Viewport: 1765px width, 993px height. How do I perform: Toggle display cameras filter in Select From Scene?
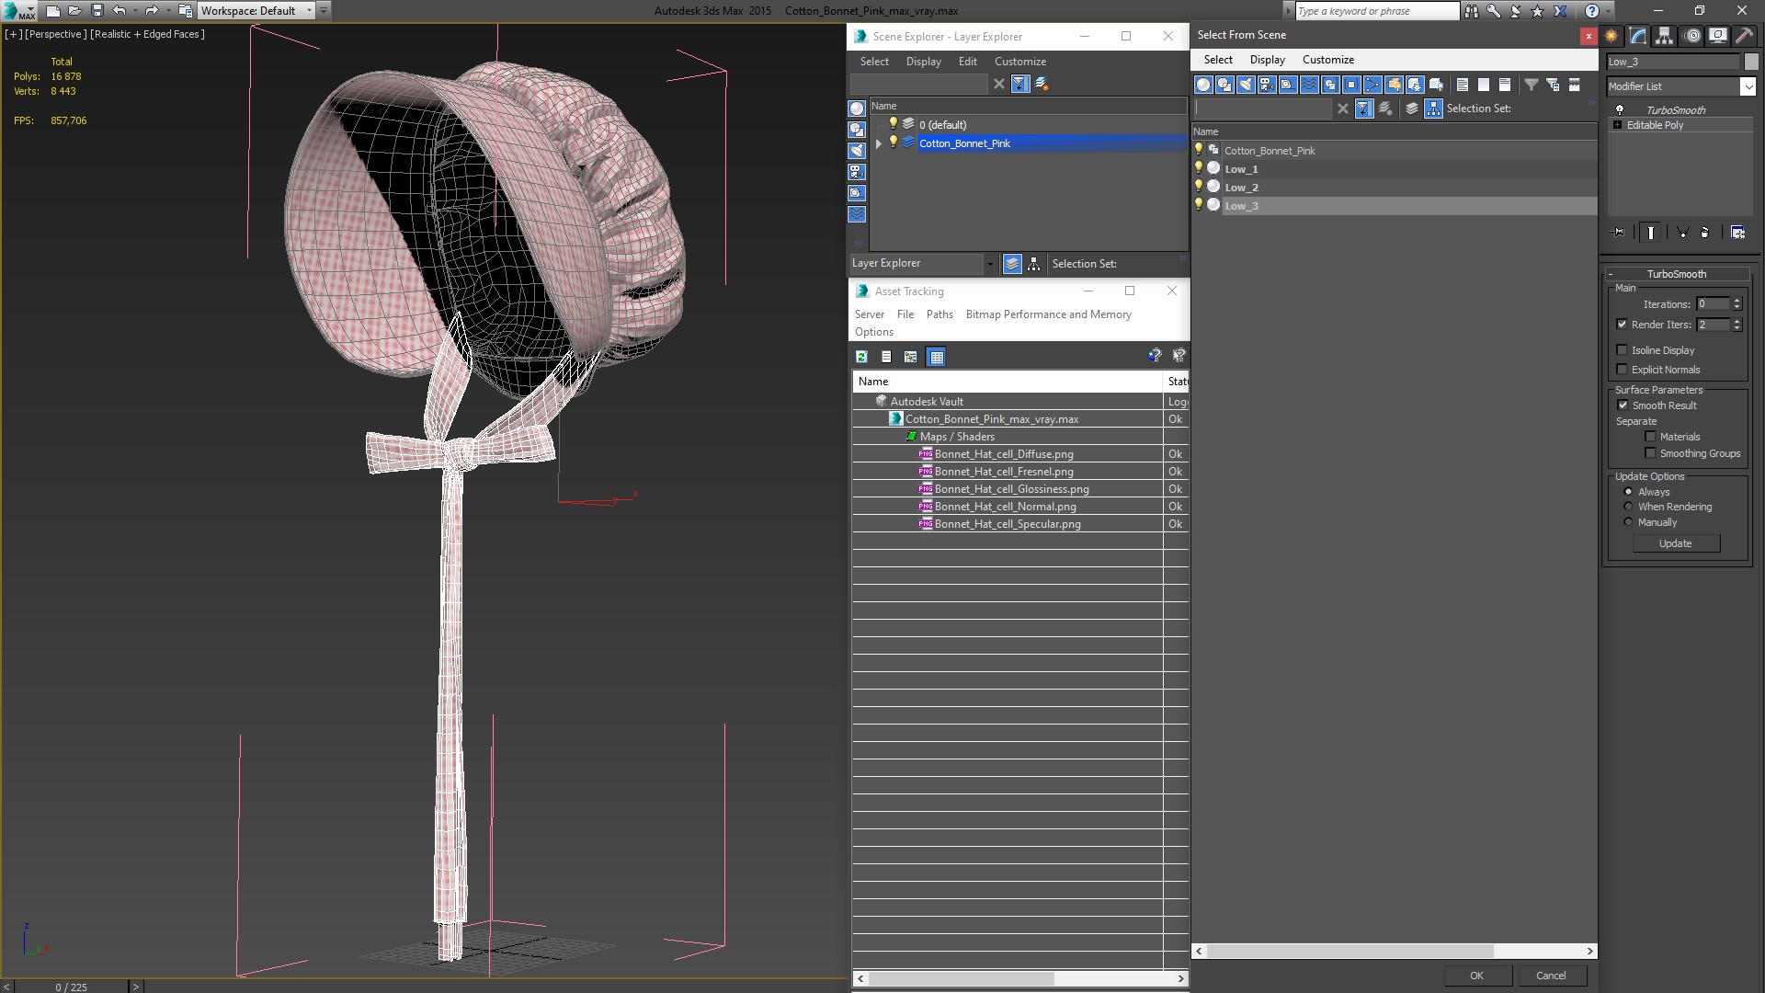pos(1267,85)
